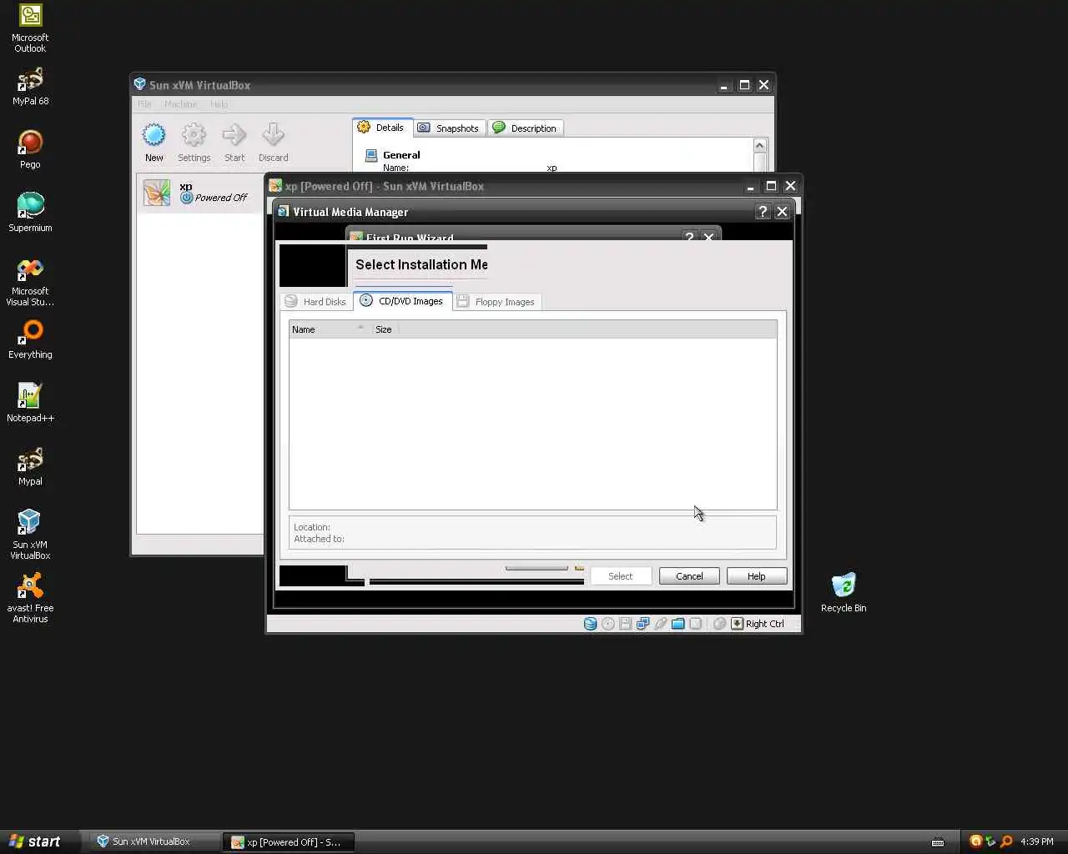Select the Recycle Bin desktop icon
This screenshot has width=1068, height=854.
point(844,593)
